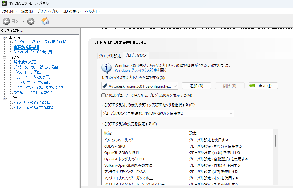Viewport: 293px width, 188px height.
Task: Go to home via house icon
Action: [x=45, y=21]
